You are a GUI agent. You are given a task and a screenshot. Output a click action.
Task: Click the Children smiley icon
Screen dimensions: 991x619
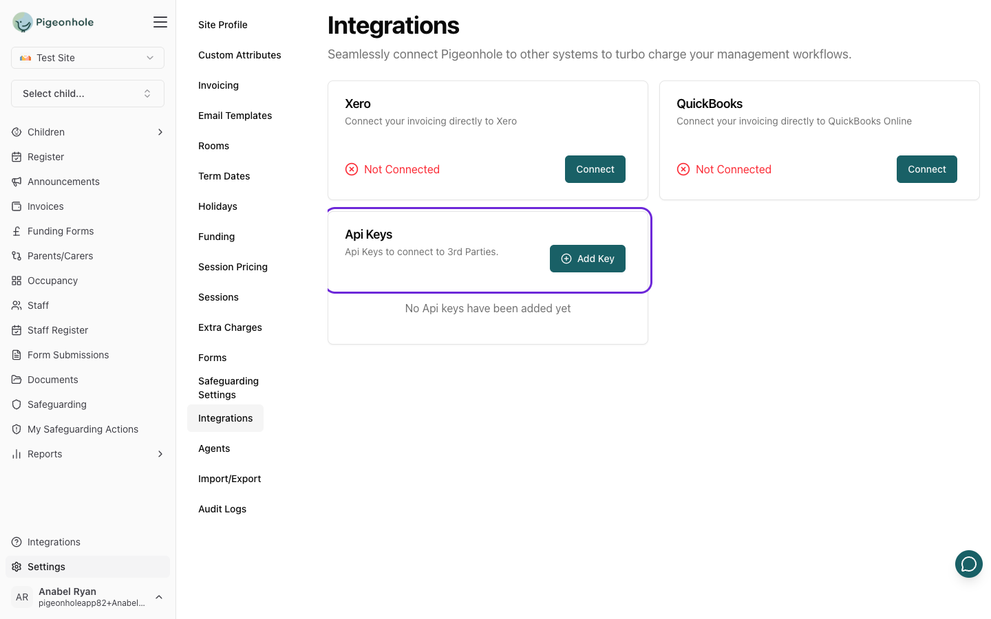[17, 132]
